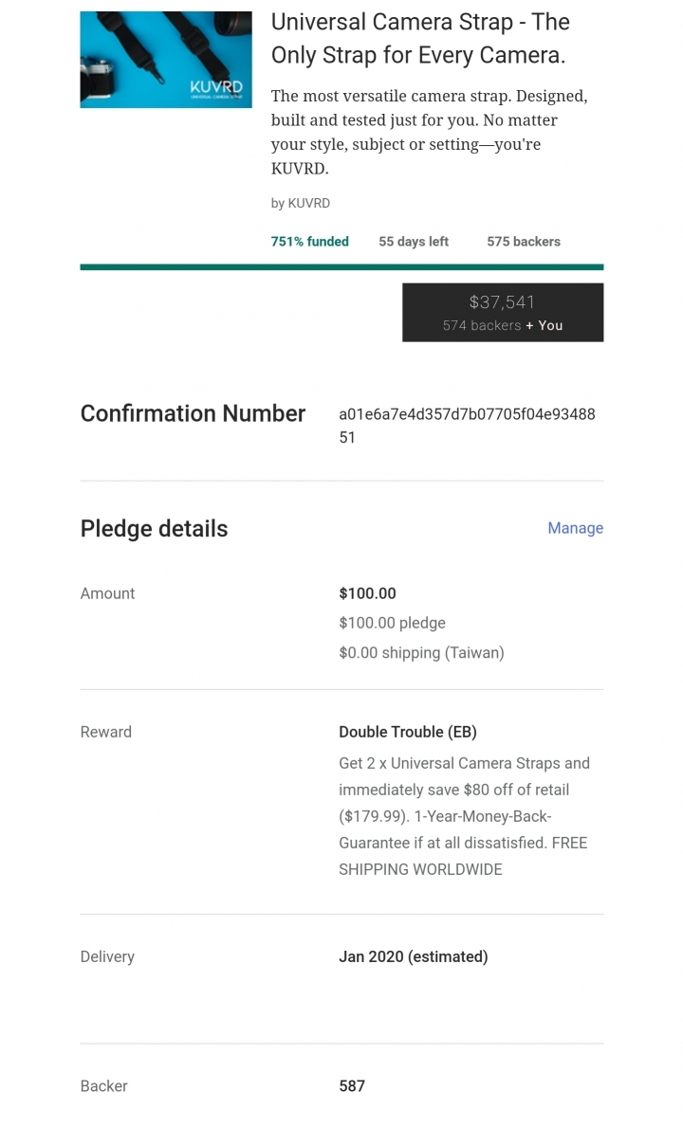Screen dimensions: 683x1128
Task: Open the Manage pledge link
Action: coord(575,528)
